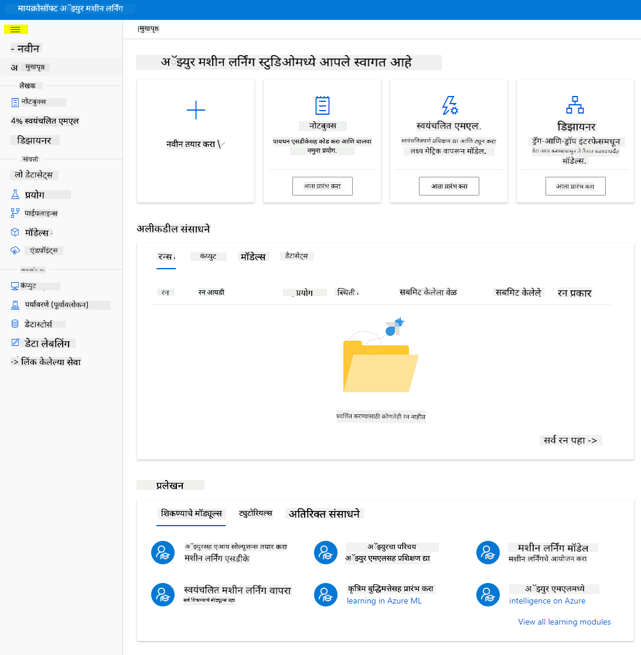Viewport: 641px width, 655px height.
Task: Click आता प्रारंभ करा button under डिझायनर
Action: [575, 186]
